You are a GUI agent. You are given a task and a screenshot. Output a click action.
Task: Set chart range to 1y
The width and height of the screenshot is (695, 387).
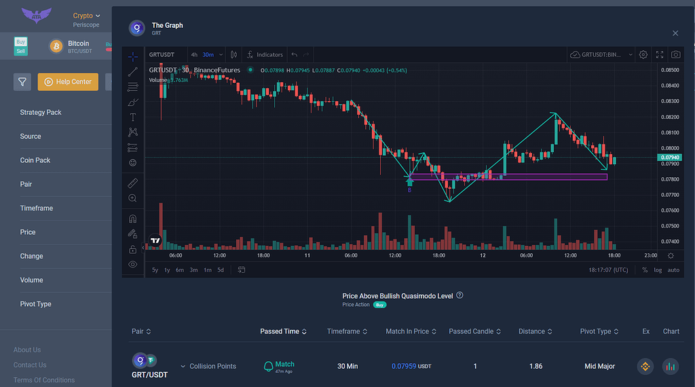click(167, 270)
